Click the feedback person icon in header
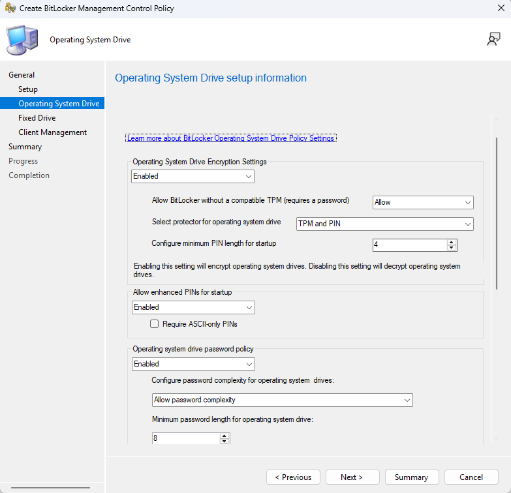The height and width of the screenshot is (493, 511). (493, 39)
